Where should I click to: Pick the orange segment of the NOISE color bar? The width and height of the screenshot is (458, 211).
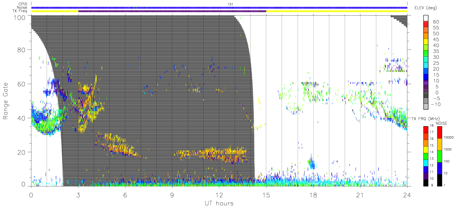(439, 144)
